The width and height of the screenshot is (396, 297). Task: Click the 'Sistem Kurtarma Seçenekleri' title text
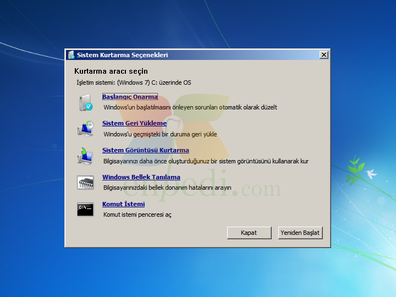(122, 55)
